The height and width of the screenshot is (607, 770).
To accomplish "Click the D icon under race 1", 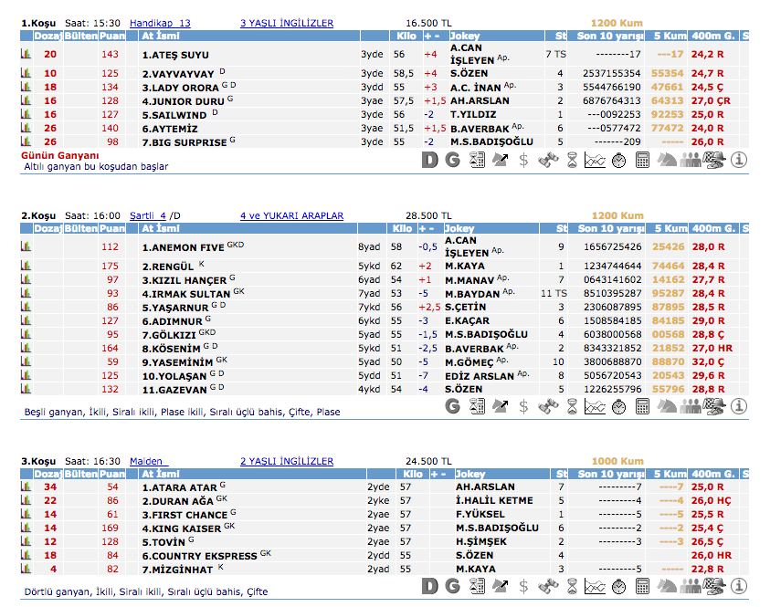I will [430, 160].
